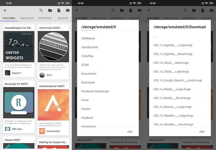Open Rectangle for KWGT preview thumbnail
The width and height of the screenshot is (216, 150).
tap(19, 103)
